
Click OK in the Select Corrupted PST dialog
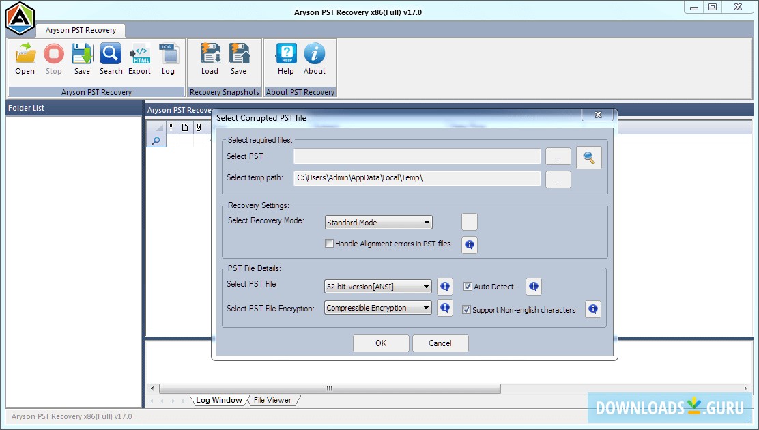pyautogui.click(x=381, y=343)
